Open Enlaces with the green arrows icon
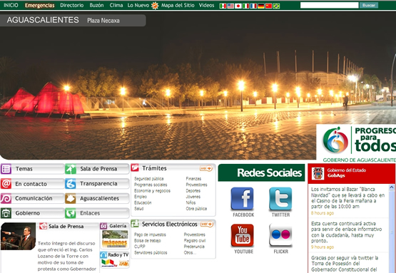Image resolution: width=396 pixels, height=273 pixels. click(x=97, y=213)
